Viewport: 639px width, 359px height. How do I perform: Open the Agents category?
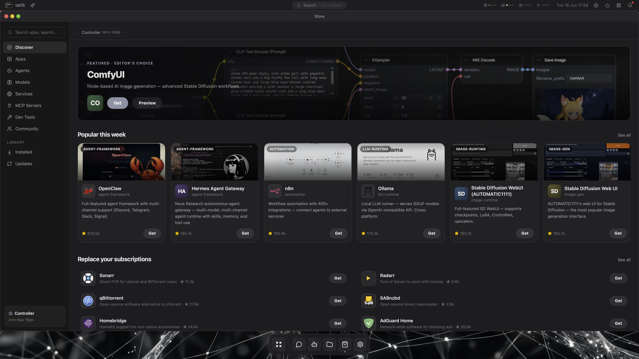point(35,70)
